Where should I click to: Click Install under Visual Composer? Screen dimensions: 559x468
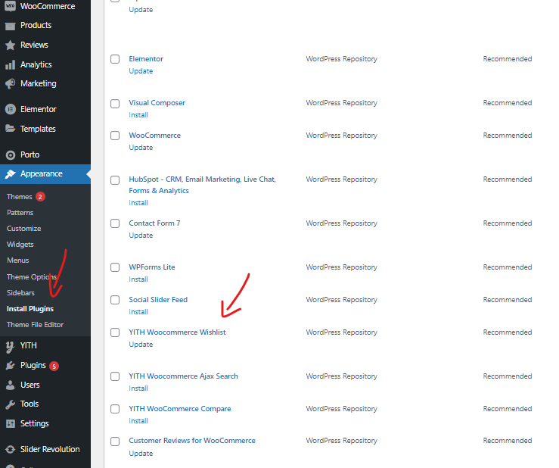click(x=138, y=115)
